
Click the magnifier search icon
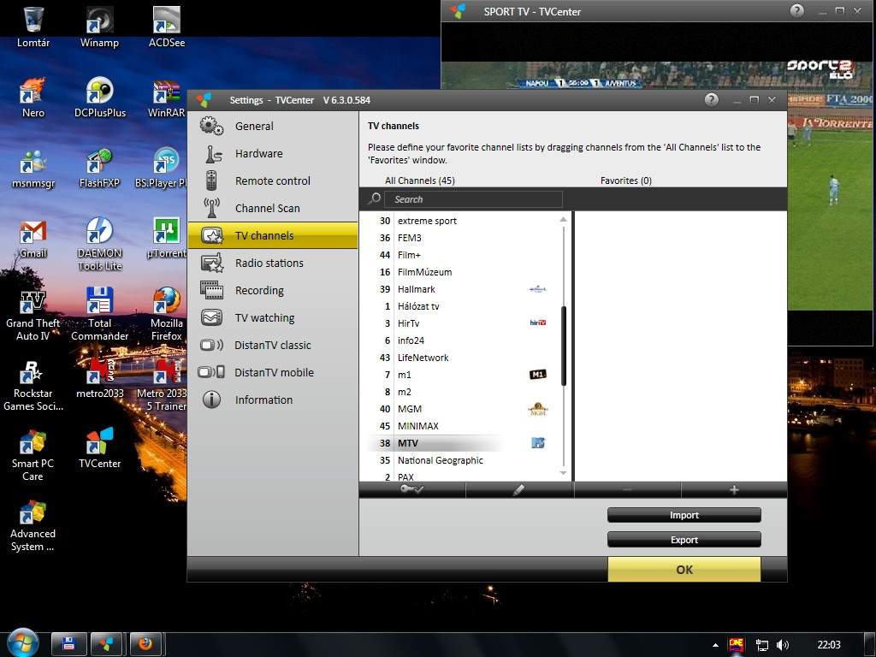coord(375,198)
